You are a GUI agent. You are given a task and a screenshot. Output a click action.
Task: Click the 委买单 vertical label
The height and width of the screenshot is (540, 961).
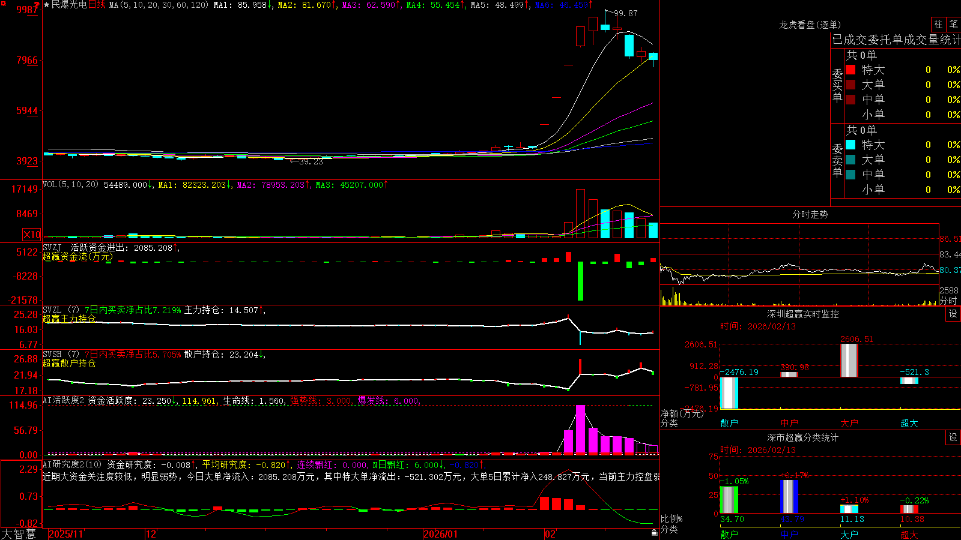coord(837,85)
